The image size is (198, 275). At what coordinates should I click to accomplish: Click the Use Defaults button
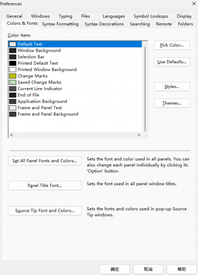click(x=172, y=62)
